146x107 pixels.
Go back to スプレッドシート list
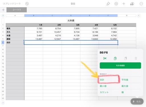coord(12,4)
